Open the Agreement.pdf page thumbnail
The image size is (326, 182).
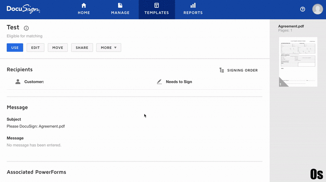298,62
